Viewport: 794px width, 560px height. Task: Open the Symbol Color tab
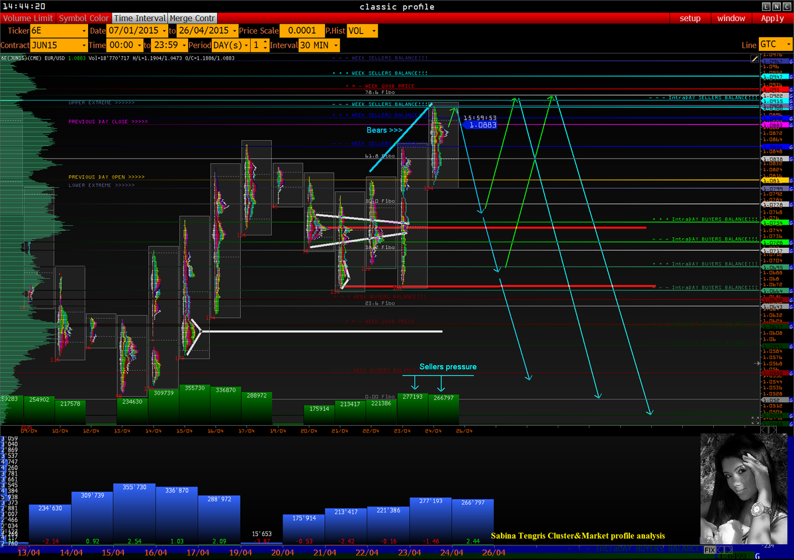[x=83, y=19]
